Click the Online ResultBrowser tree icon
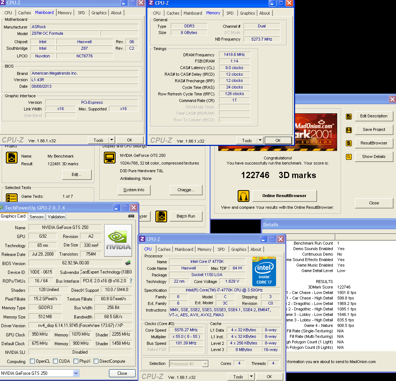Viewport: 396px width, 381px height. coord(244,196)
